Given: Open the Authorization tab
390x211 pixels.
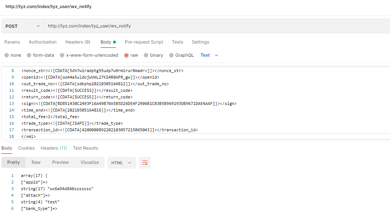Looking at the screenshot, I should (x=43, y=42).
